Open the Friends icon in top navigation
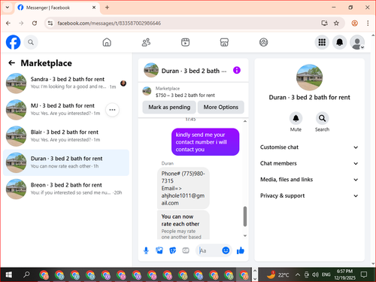The width and height of the screenshot is (376, 282). click(146, 42)
